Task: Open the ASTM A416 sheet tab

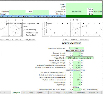Action: [x=28, y=92]
